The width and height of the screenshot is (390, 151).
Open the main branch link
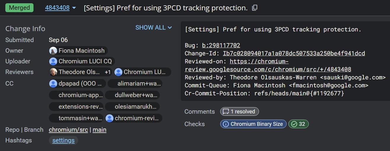point(100,130)
